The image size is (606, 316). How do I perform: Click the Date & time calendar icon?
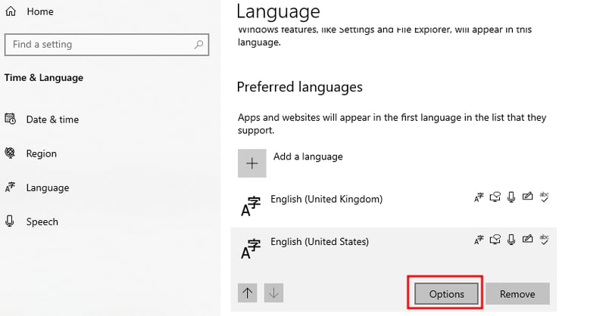pos(11,119)
